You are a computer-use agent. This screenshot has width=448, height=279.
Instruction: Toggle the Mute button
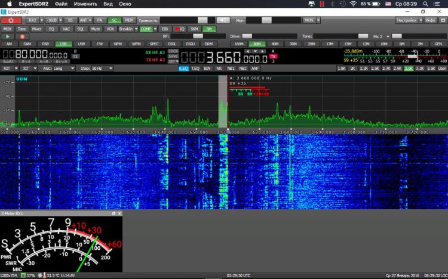tap(96, 29)
